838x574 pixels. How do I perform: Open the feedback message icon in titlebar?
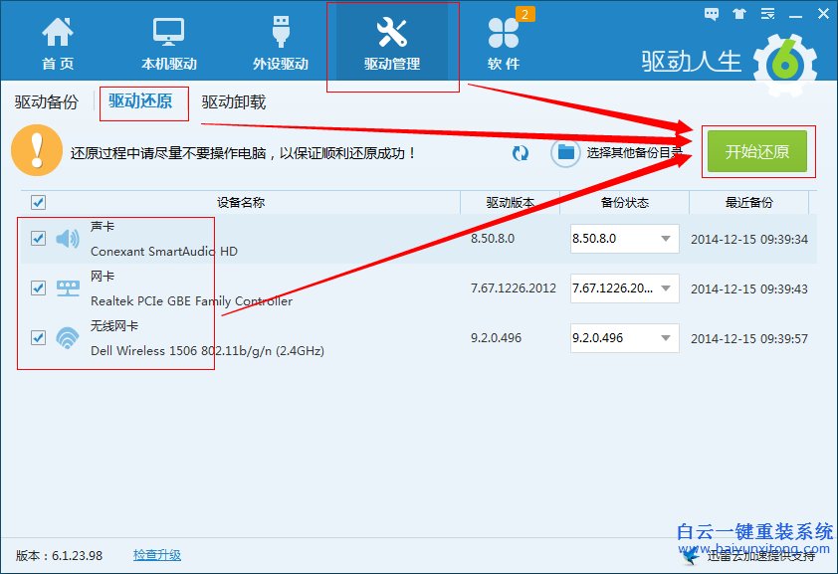710,14
